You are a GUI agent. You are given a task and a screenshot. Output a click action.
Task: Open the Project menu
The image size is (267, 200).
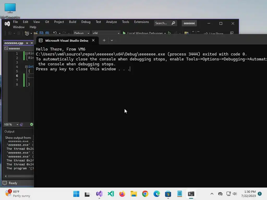[x=59, y=22]
